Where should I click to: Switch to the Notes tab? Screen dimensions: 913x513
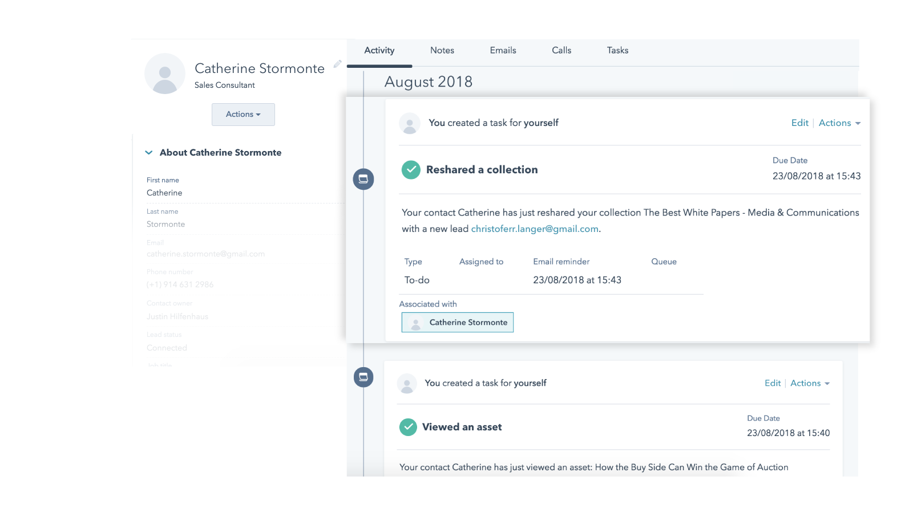pyautogui.click(x=442, y=51)
